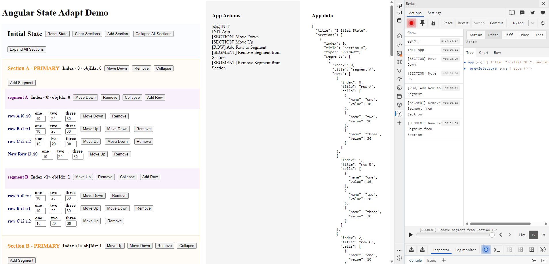Add a tool with the sidebar plus icon
Viewport: 549px width, 264px height.
(x=399, y=123)
